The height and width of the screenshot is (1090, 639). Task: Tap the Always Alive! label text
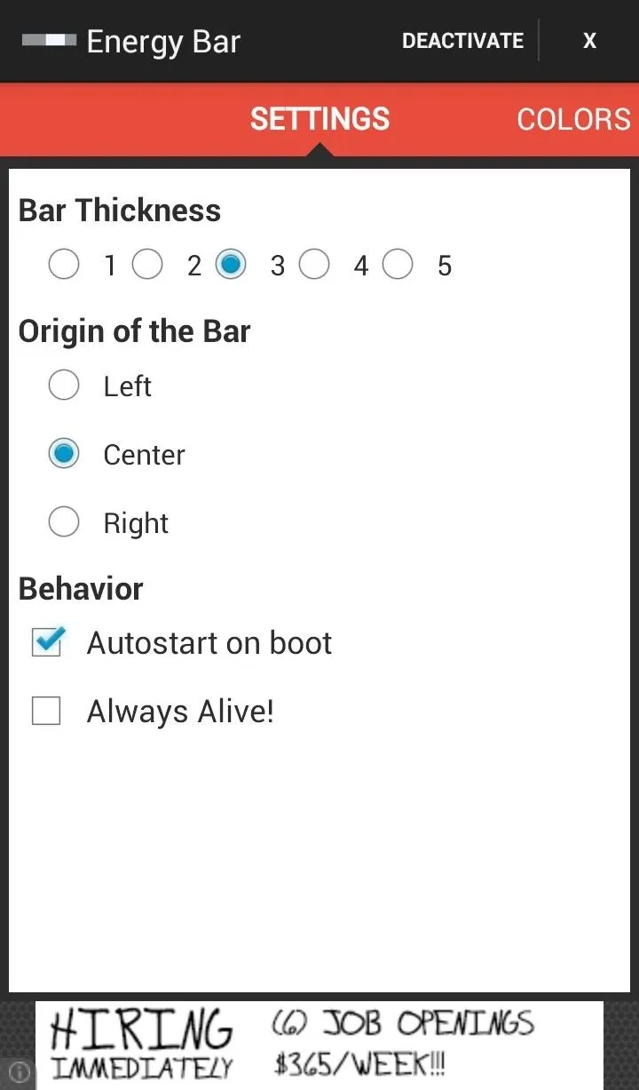pyautogui.click(x=180, y=712)
